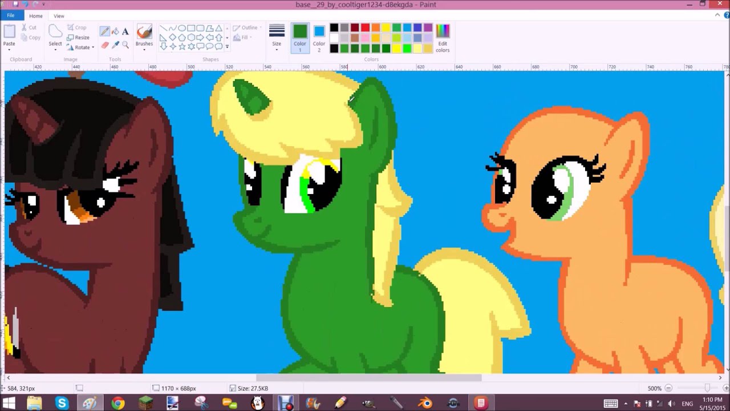Click the Windows Start button
The width and height of the screenshot is (730, 411).
point(9,403)
